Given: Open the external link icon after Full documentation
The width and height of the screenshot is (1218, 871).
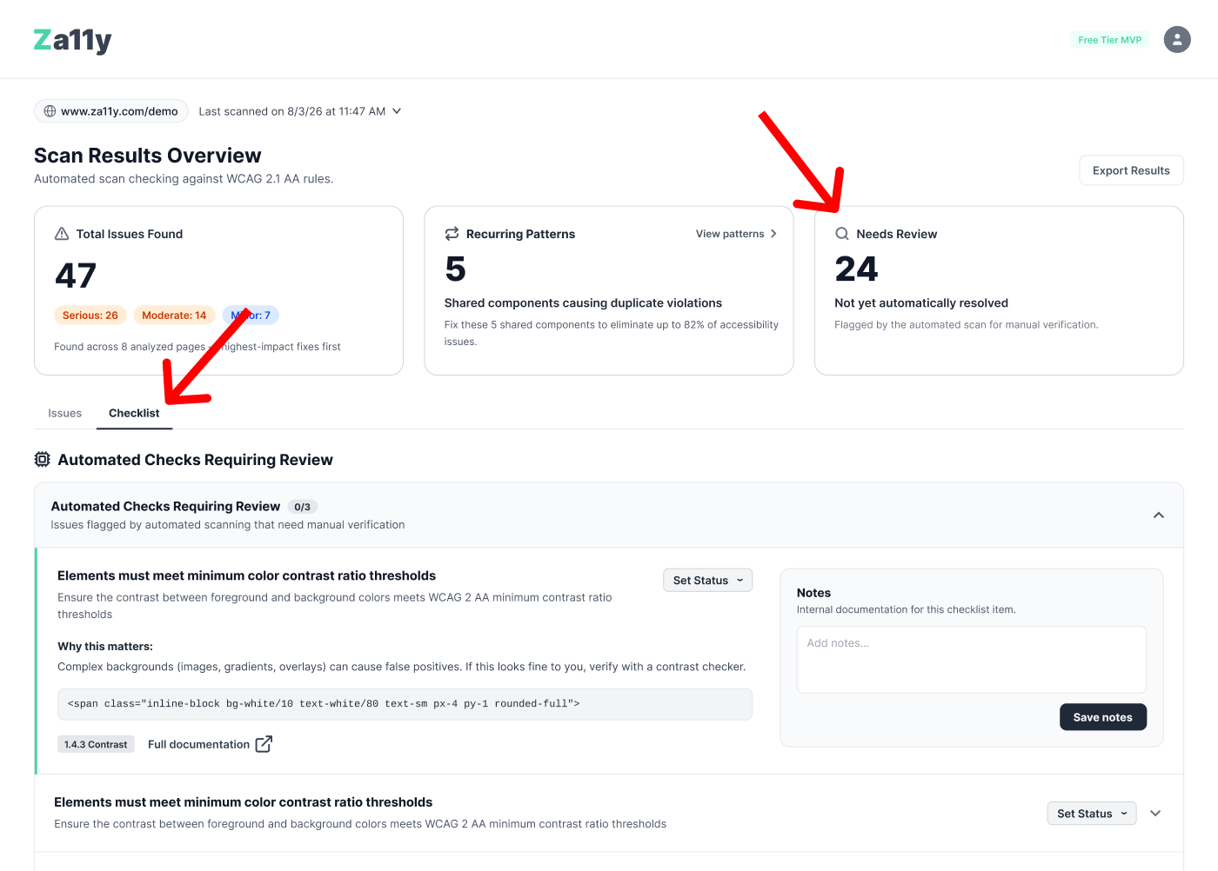Looking at the screenshot, I should pos(264,744).
